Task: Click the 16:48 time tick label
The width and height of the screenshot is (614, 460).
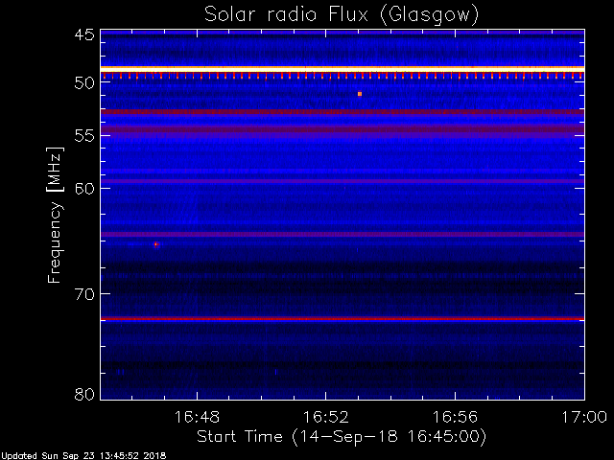Action: pyautogui.click(x=197, y=417)
